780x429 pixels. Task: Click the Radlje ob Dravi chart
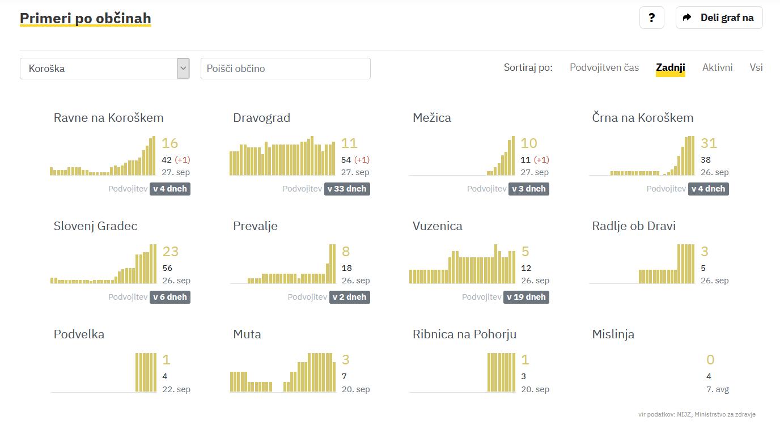[642, 265]
